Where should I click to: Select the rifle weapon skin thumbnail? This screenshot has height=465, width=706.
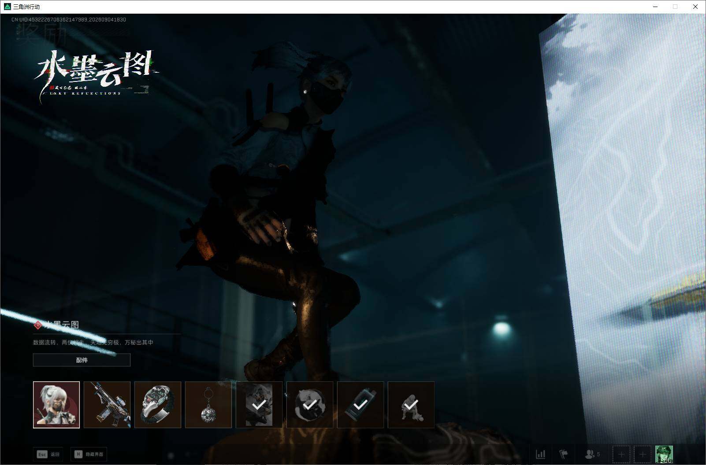(107, 405)
